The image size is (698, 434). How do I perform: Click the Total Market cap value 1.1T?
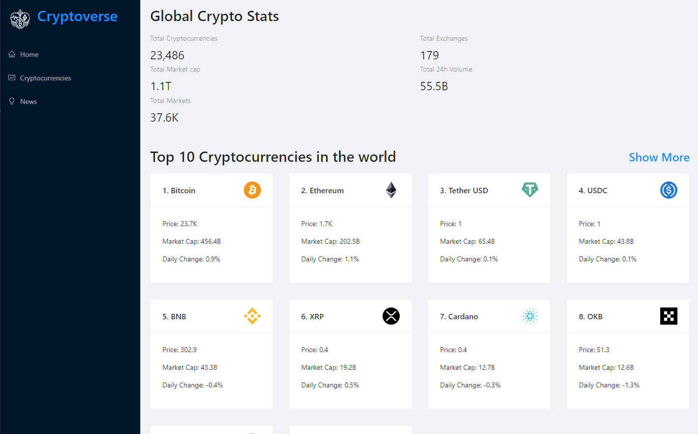[x=161, y=86]
